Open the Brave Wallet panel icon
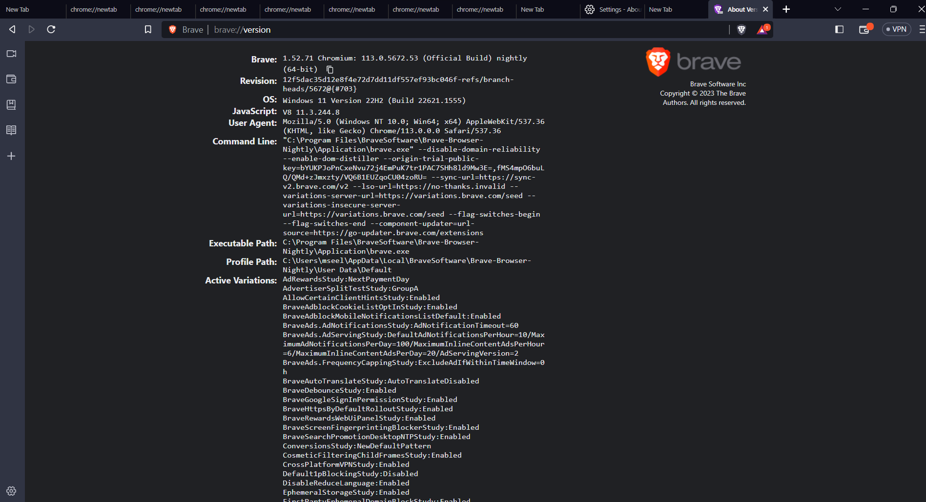 (864, 29)
